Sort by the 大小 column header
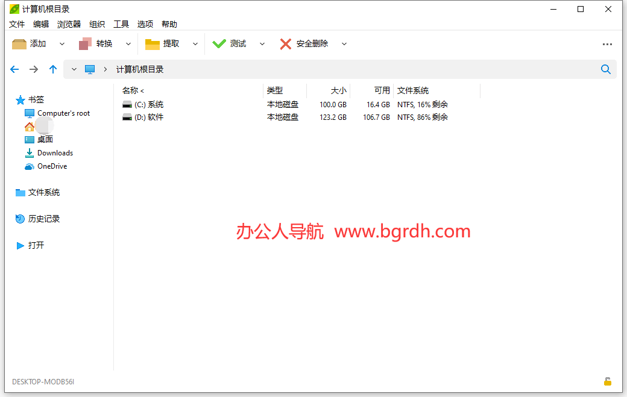627x397 pixels. (338, 90)
